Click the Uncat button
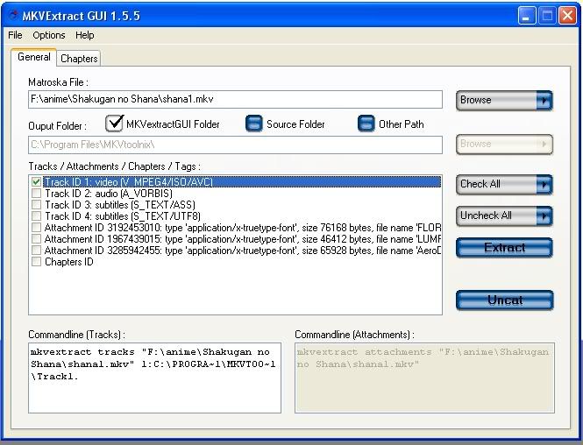The image size is (583, 445). click(x=505, y=300)
